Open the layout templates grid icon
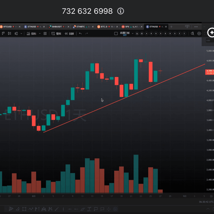 [45, 34]
